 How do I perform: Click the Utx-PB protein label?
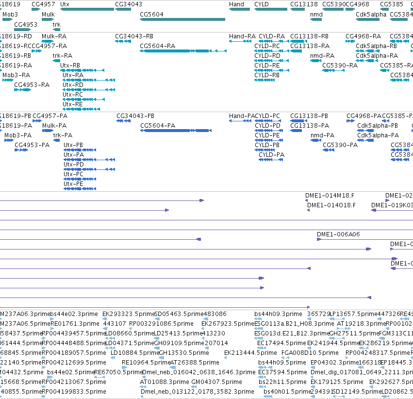(73, 145)
